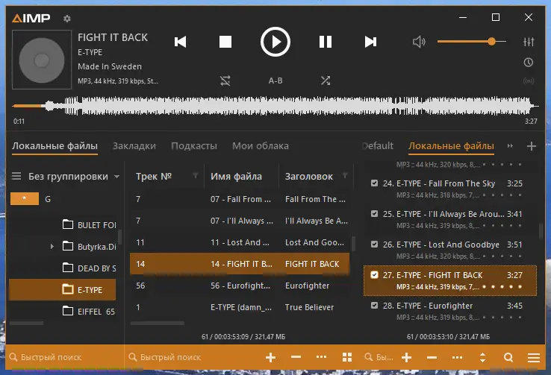The height and width of the screenshot is (375, 551).
Task: Open Заголовок column filter icon
Action: coord(345,175)
